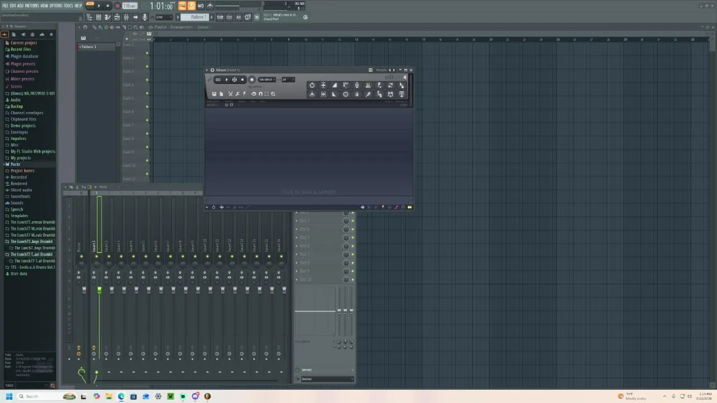The image size is (717, 403).
Task: Click the toolbar microphone icon
Action: pos(145,17)
